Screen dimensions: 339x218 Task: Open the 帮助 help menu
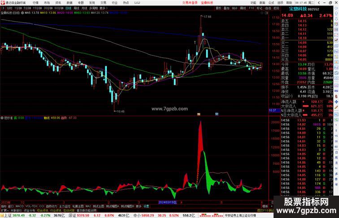click(289, 3)
